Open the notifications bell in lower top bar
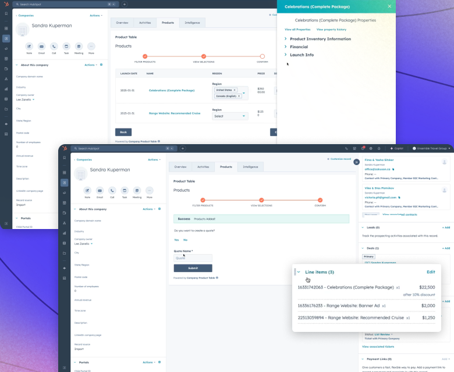 pyautogui.click(x=379, y=148)
